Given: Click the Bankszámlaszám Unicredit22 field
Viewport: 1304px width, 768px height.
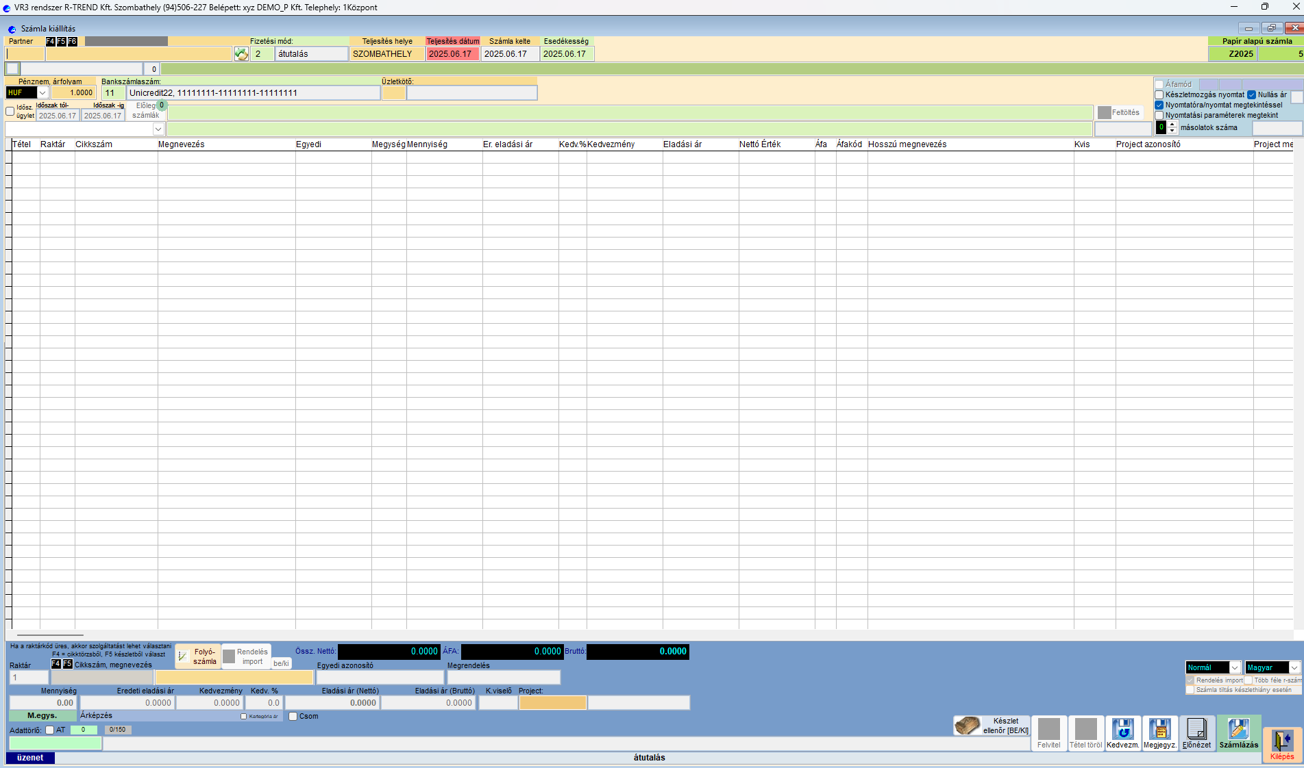Looking at the screenshot, I should click(x=252, y=93).
